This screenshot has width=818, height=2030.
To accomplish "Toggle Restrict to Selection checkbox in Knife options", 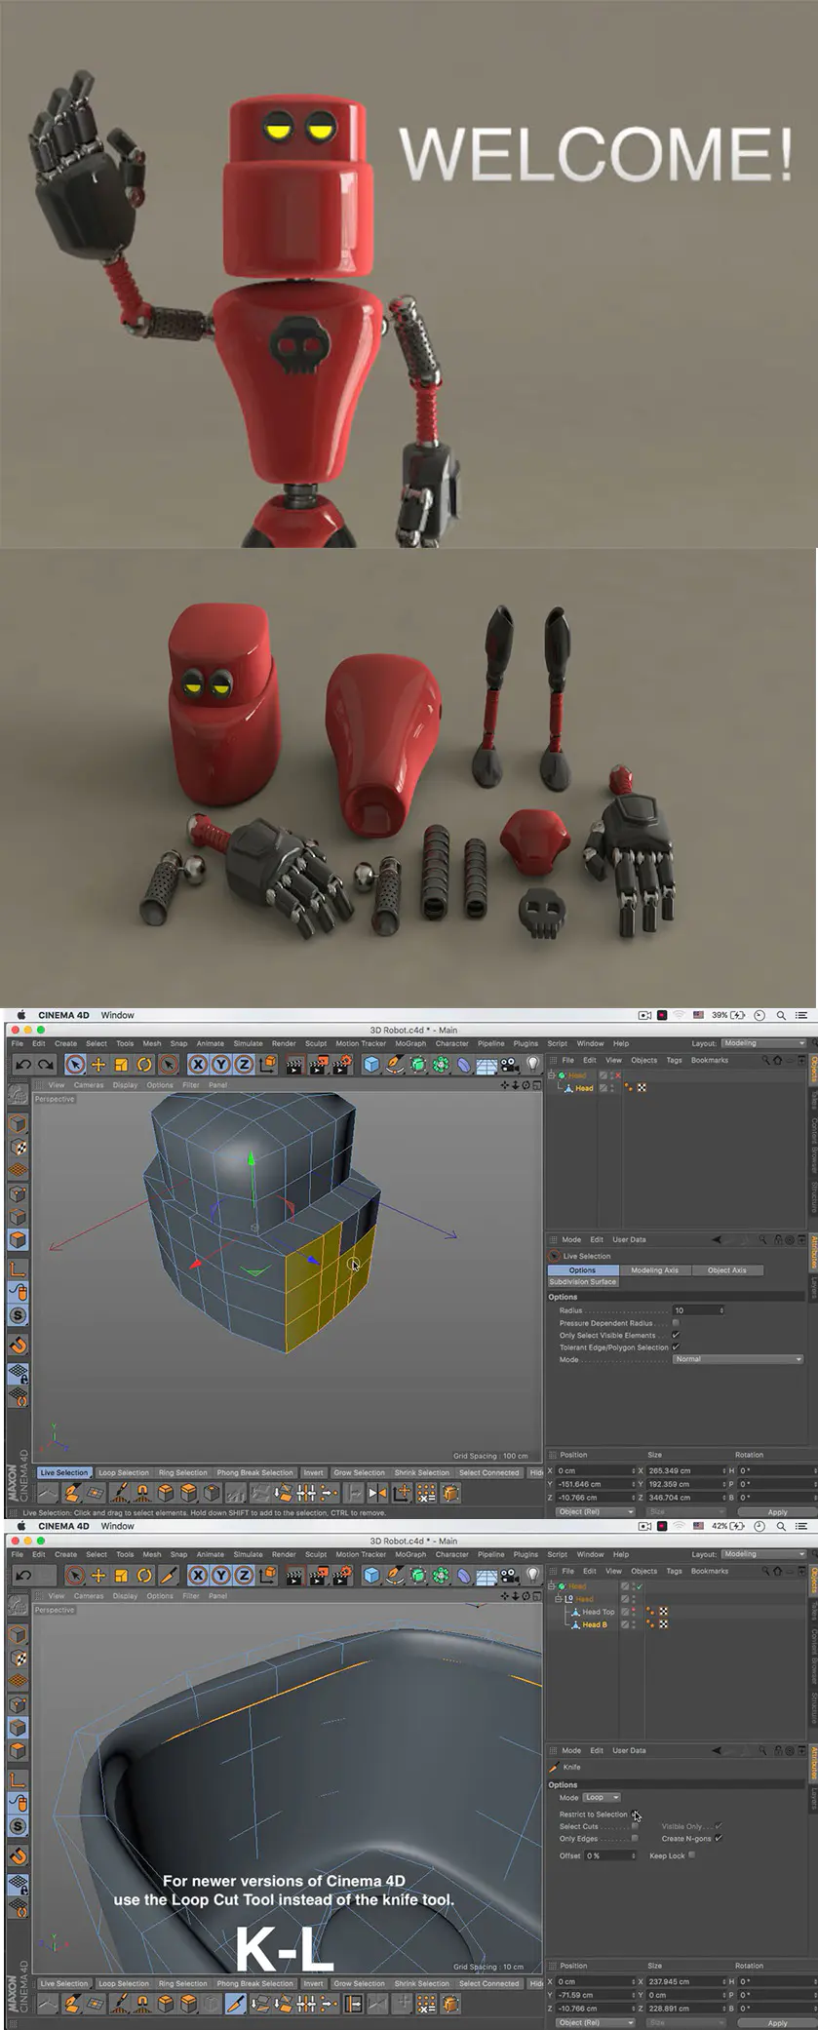I will tap(635, 1815).
